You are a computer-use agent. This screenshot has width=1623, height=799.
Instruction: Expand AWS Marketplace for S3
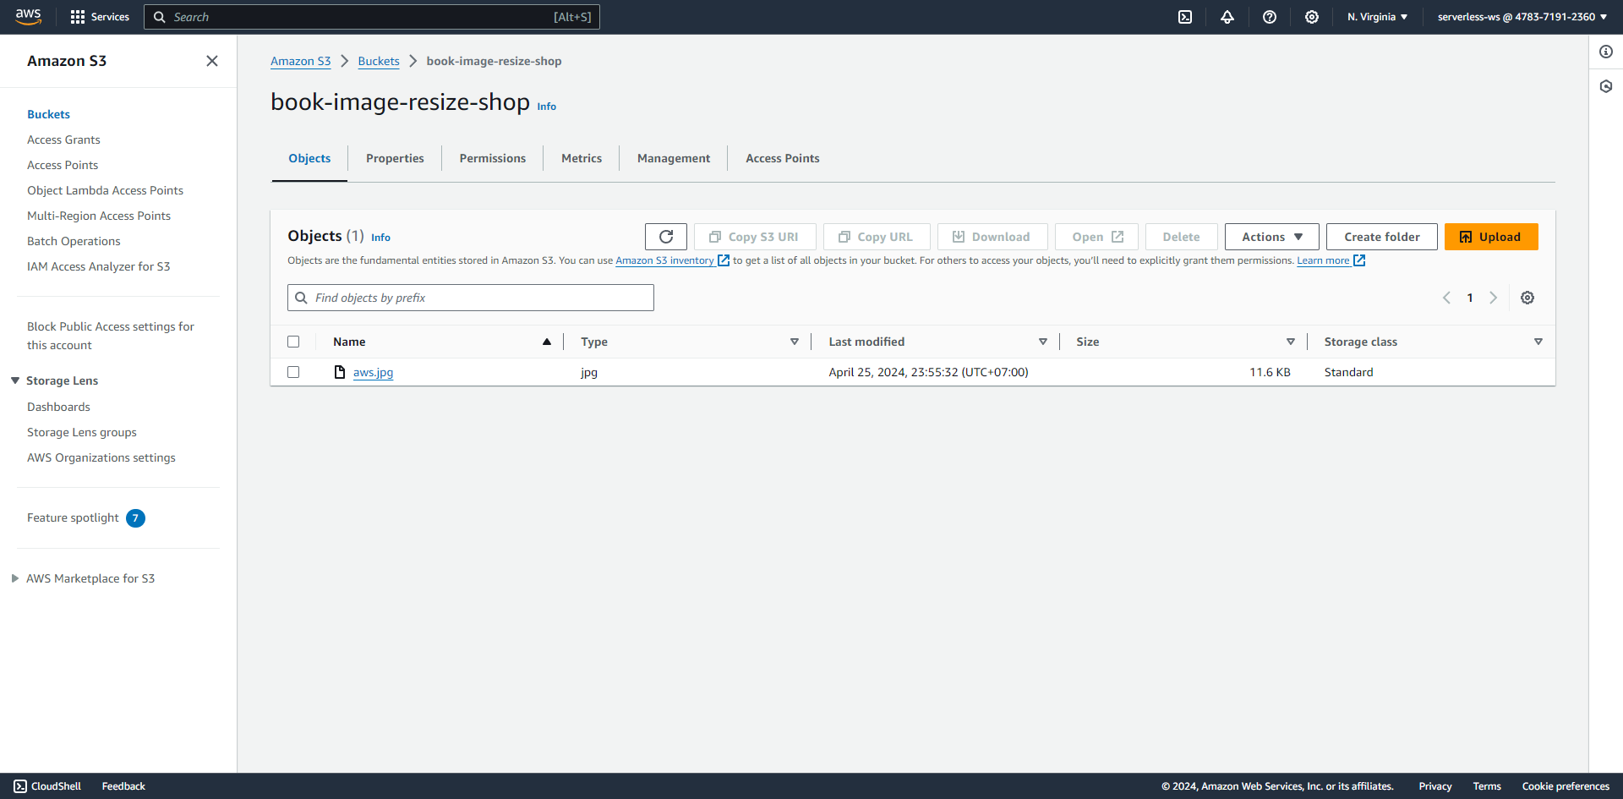pyautogui.click(x=15, y=578)
